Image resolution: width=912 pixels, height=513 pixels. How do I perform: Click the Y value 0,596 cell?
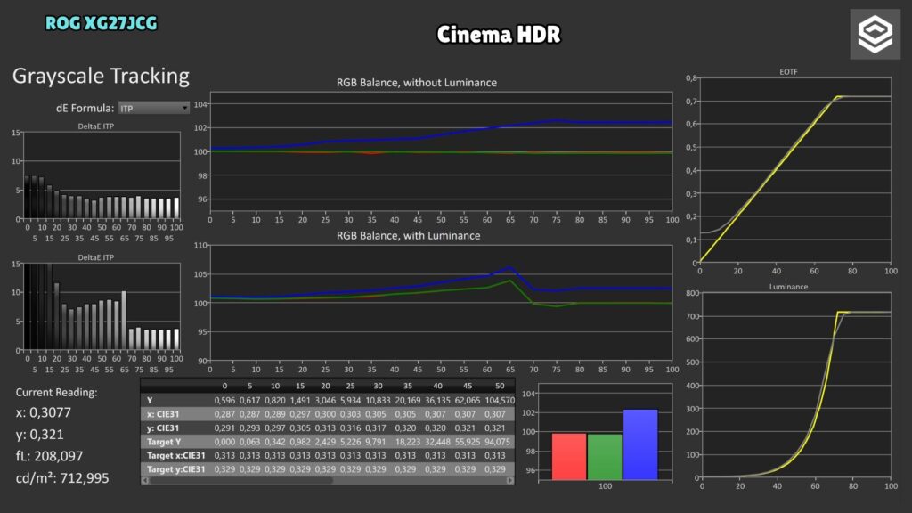tap(224, 400)
